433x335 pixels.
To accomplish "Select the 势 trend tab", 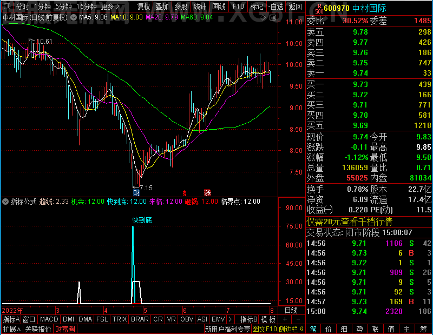I will pos(359,329).
